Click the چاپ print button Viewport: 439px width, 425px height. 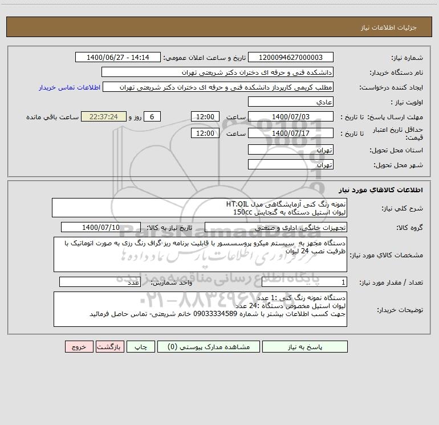pos(141,347)
